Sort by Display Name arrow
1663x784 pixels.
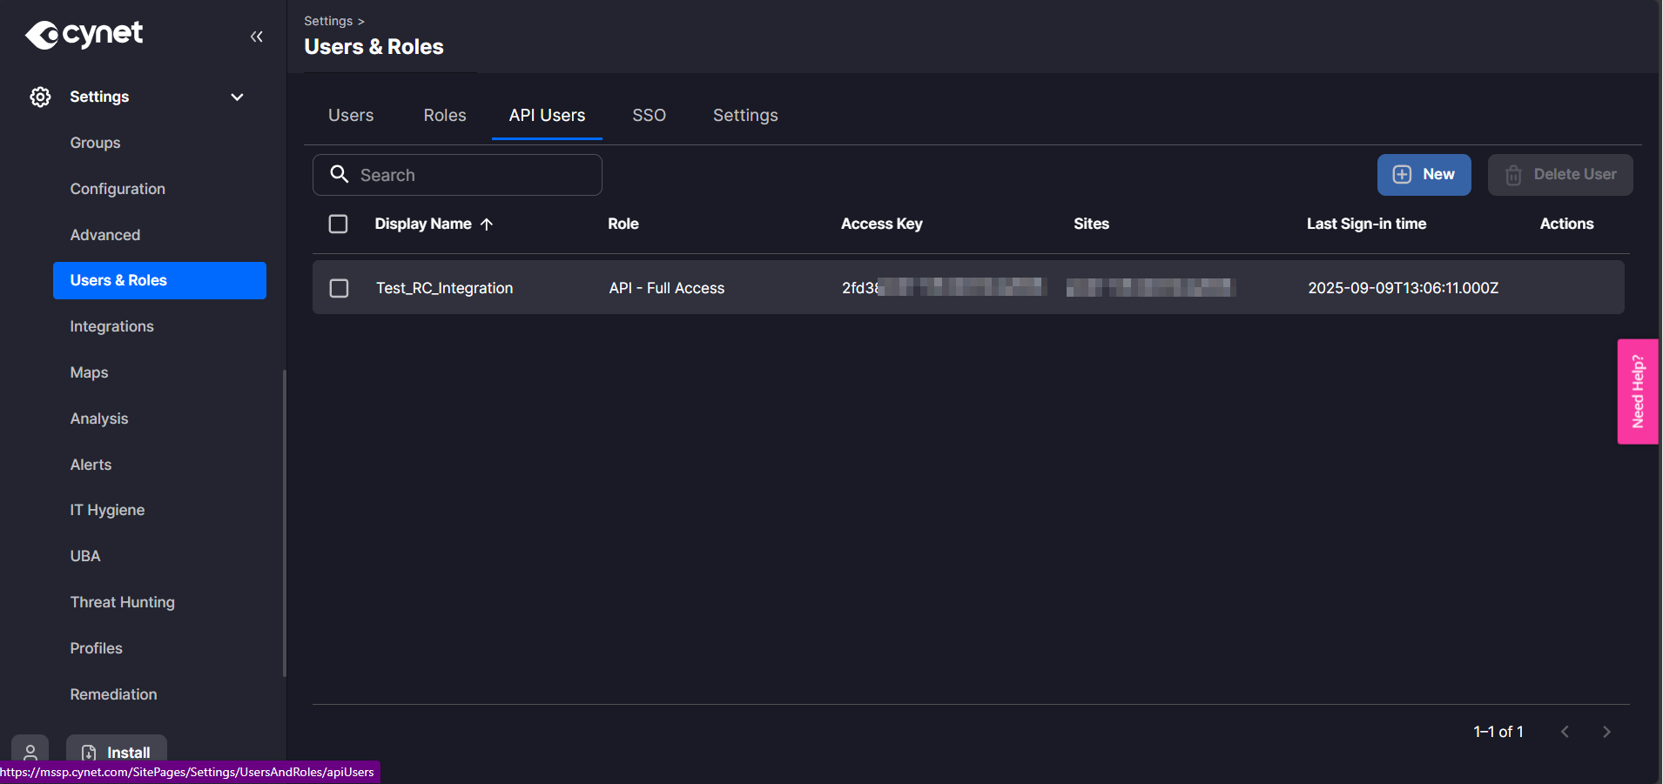click(x=487, y=224)
